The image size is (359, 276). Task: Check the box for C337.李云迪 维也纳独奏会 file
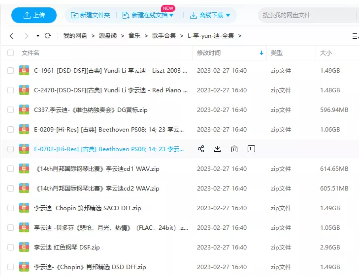[x=11, y=110]
